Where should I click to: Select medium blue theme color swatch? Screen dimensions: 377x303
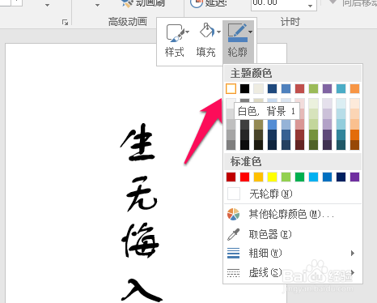[x=286, y=88]
